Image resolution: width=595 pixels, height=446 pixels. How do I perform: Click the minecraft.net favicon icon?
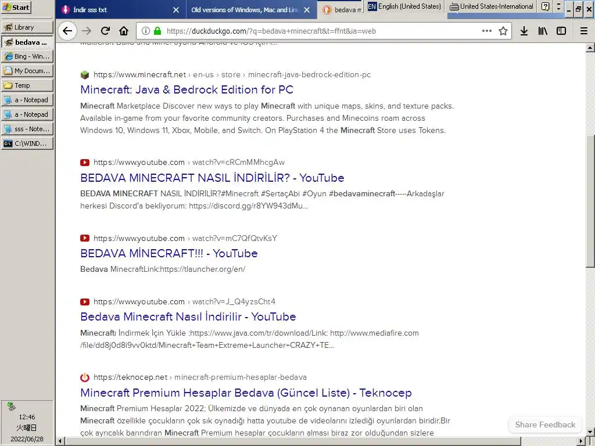(x=85, y=75)
